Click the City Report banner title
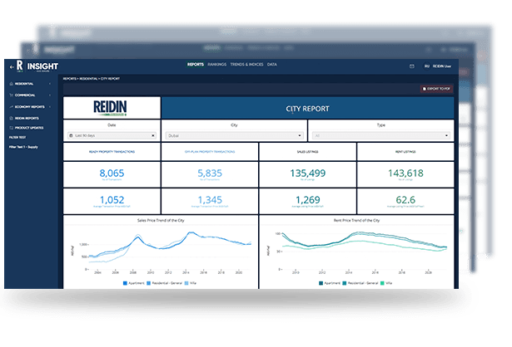Screen dimensions: 512x347 (307, 109)
